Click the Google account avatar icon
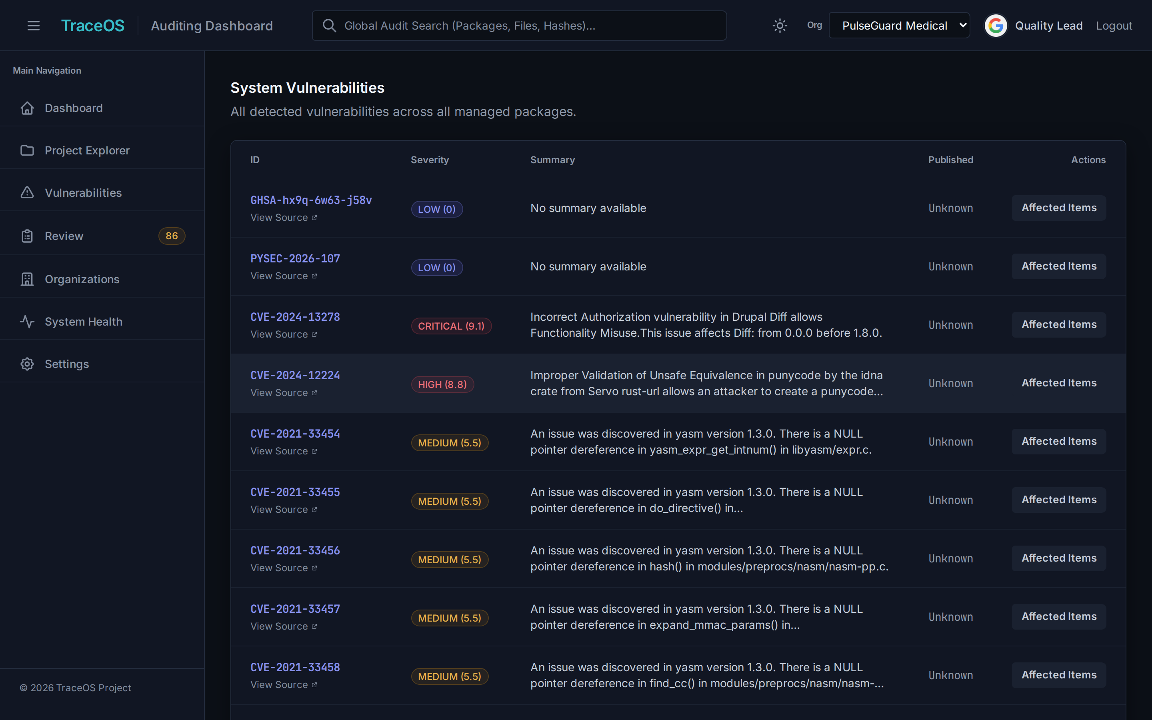 coord(996,26)
